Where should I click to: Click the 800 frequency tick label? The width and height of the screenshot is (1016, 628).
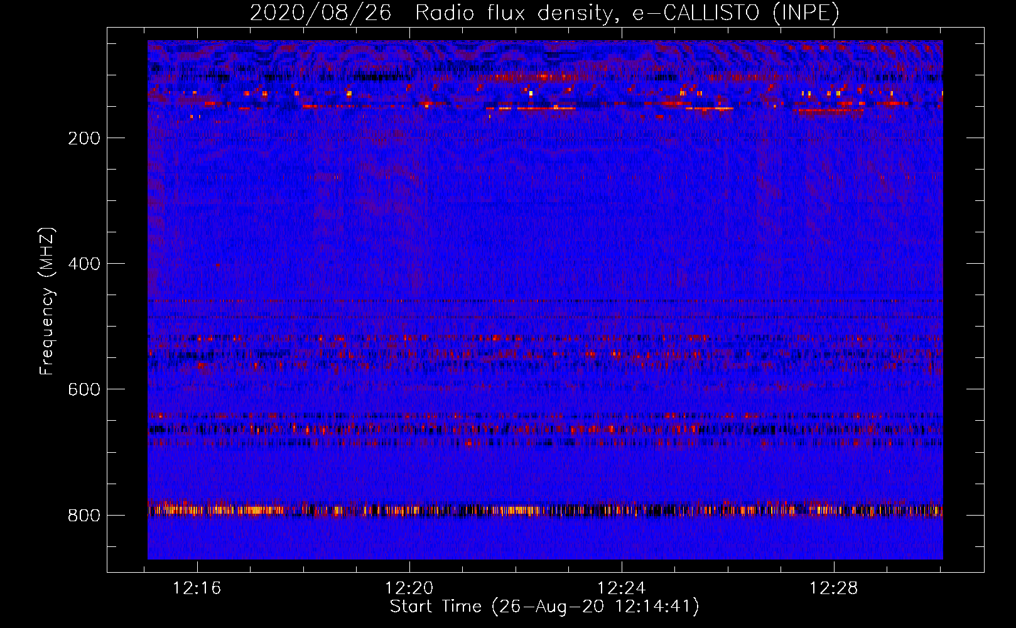(84, 516)
